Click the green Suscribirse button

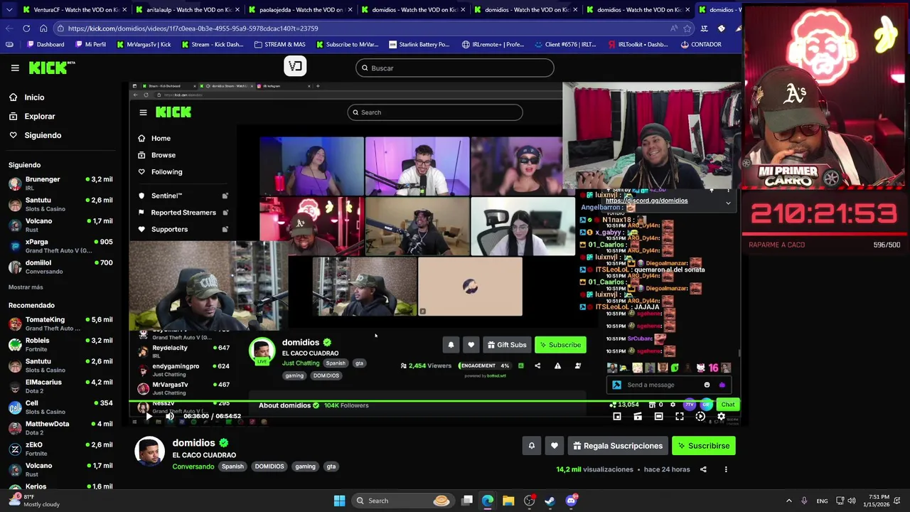pyautogui.click(x=703, y=446)
